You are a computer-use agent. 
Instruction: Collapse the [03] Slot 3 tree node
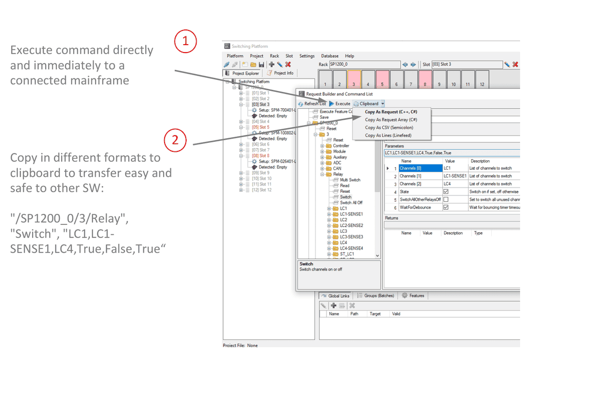pyautogui.click(x=241, y=105)
